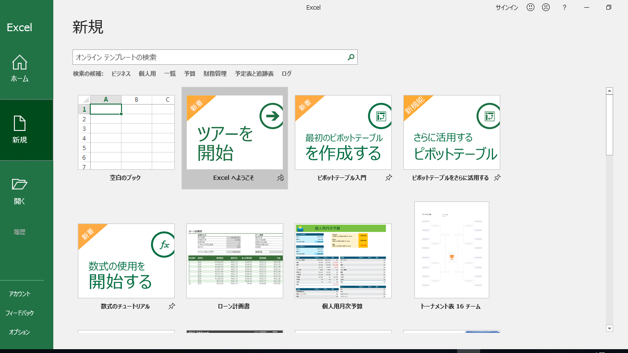Open さらに活用するピボットテーブル template
628x353 pixels.
click(x=452, y=132)
